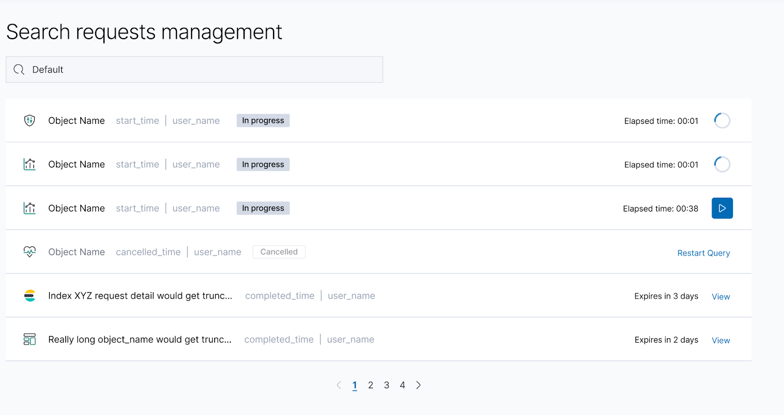Click the Cancelled status badge
This screenshot has width=784, height=415.
click(279, 252)
